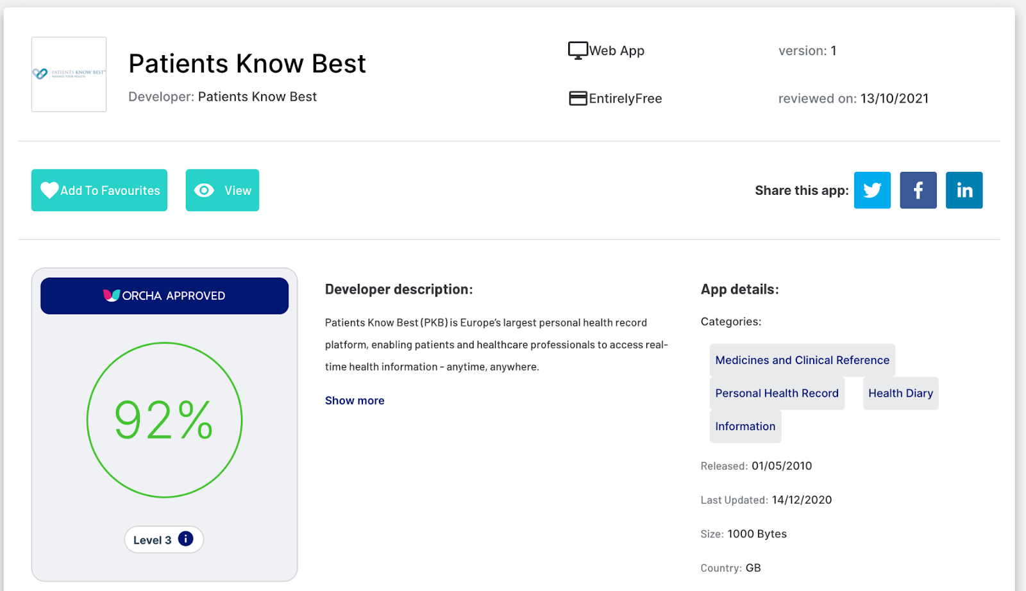This screenshot has height=591, width=1026.
Task: Click the Level 3 badge
Action: click(x=164, y=540)
